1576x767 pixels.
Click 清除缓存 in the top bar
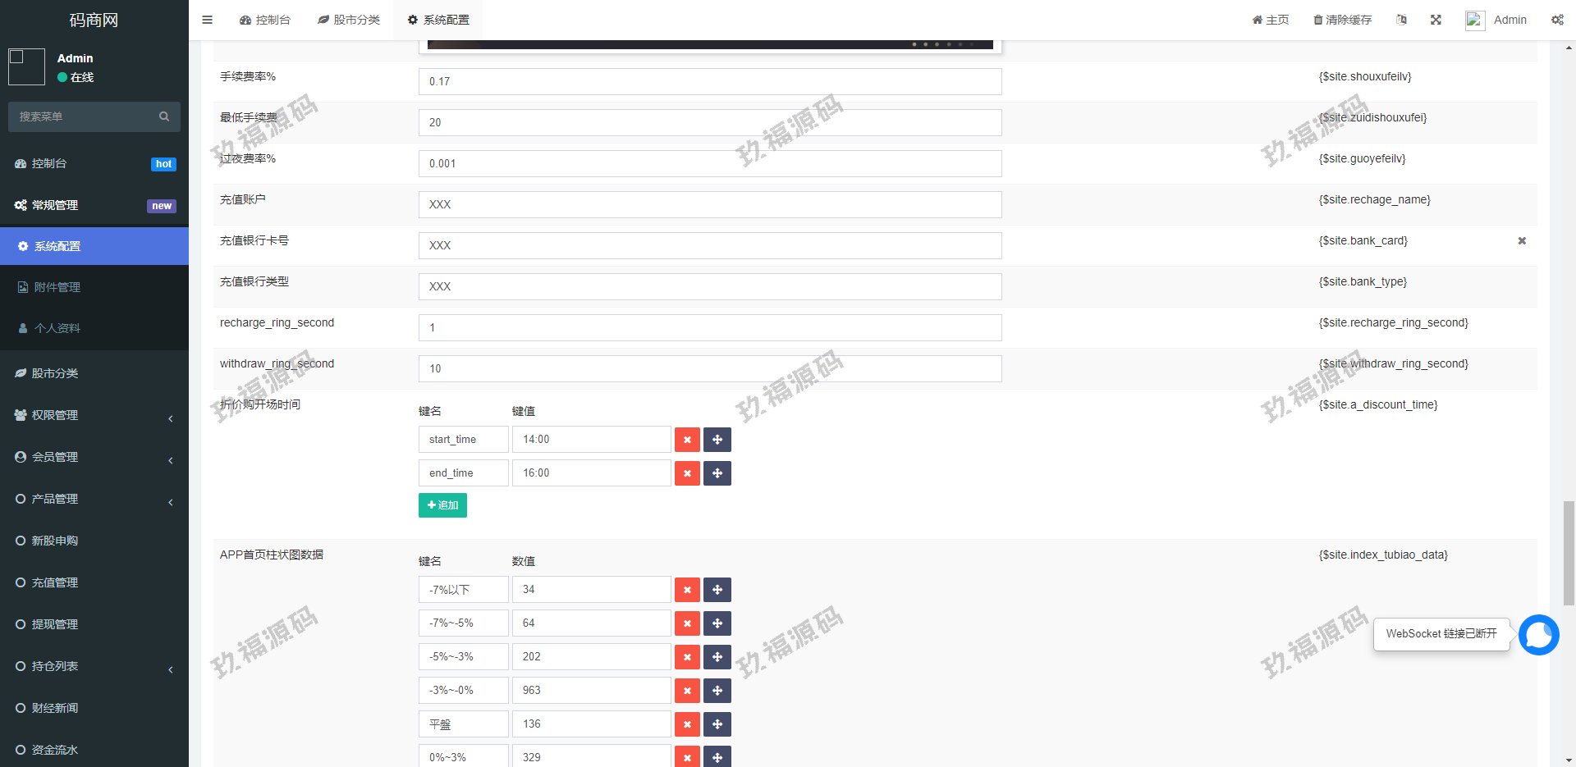(1342, 20)
